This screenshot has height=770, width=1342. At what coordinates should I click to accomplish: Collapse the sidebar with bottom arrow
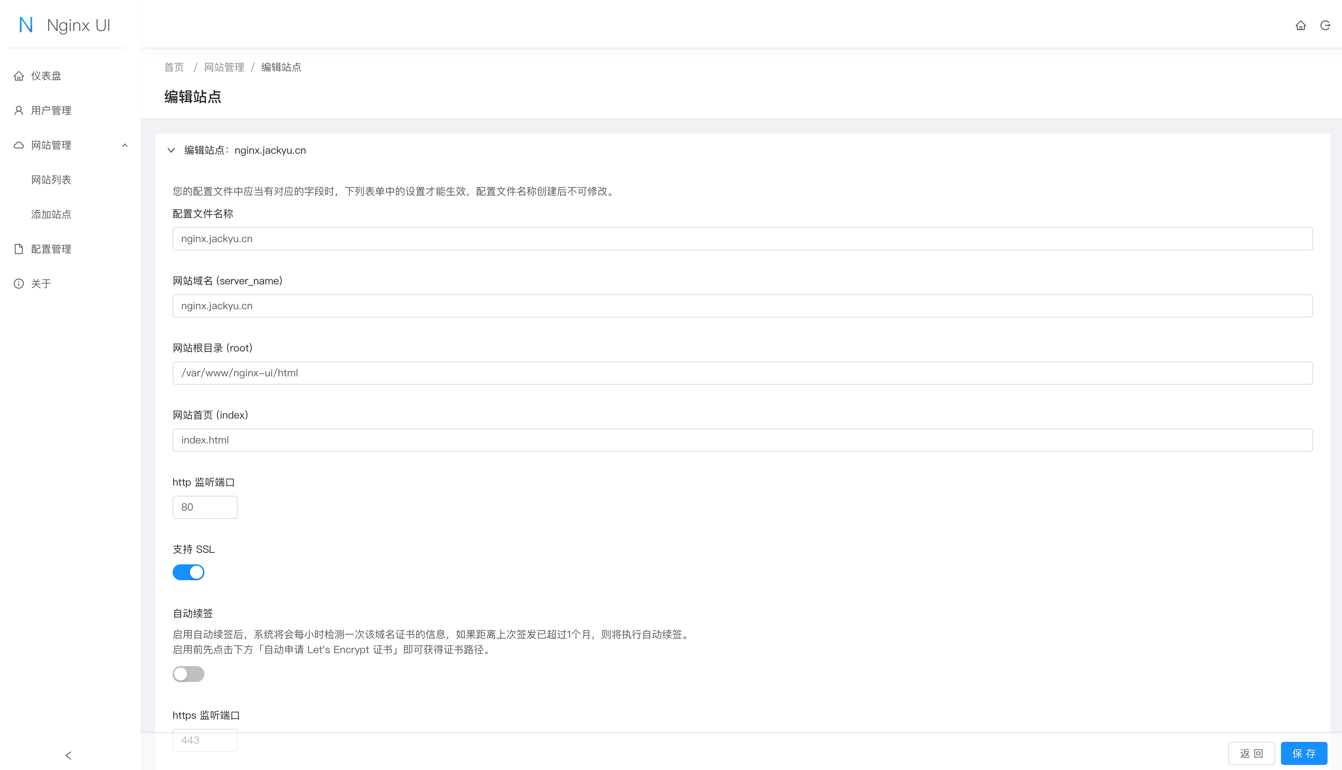click(68, 755)
